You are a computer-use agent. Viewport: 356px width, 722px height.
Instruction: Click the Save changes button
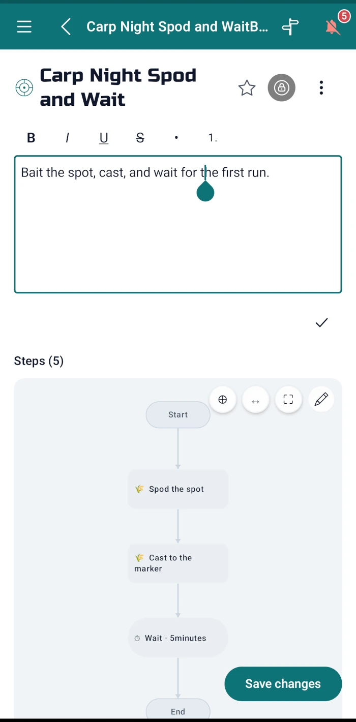point(283,684)
